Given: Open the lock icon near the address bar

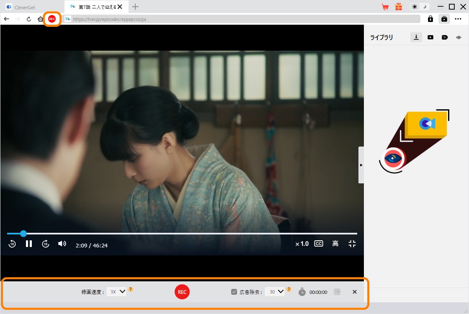Looking at the screenshot, I should click(430, 19).
